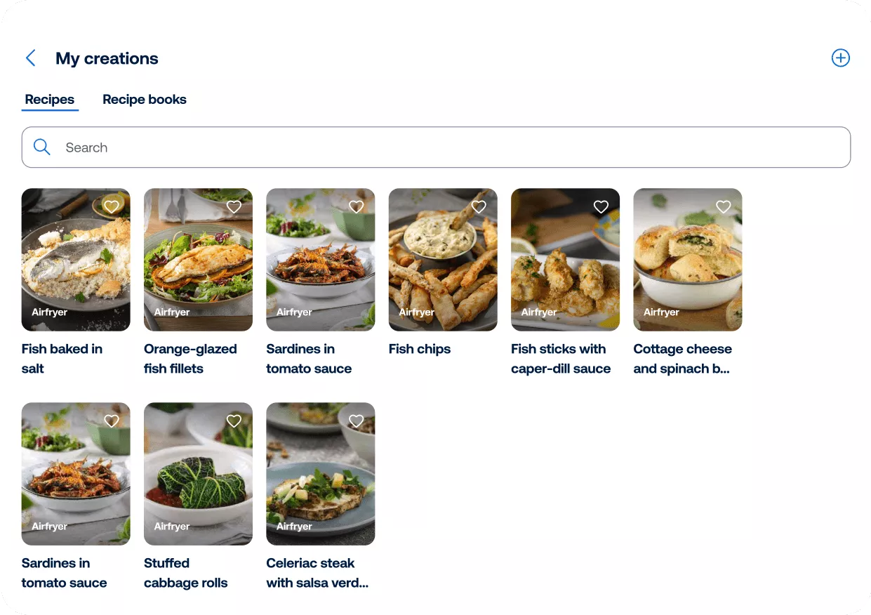Open the Fish chips recipe image

(443, 267)
